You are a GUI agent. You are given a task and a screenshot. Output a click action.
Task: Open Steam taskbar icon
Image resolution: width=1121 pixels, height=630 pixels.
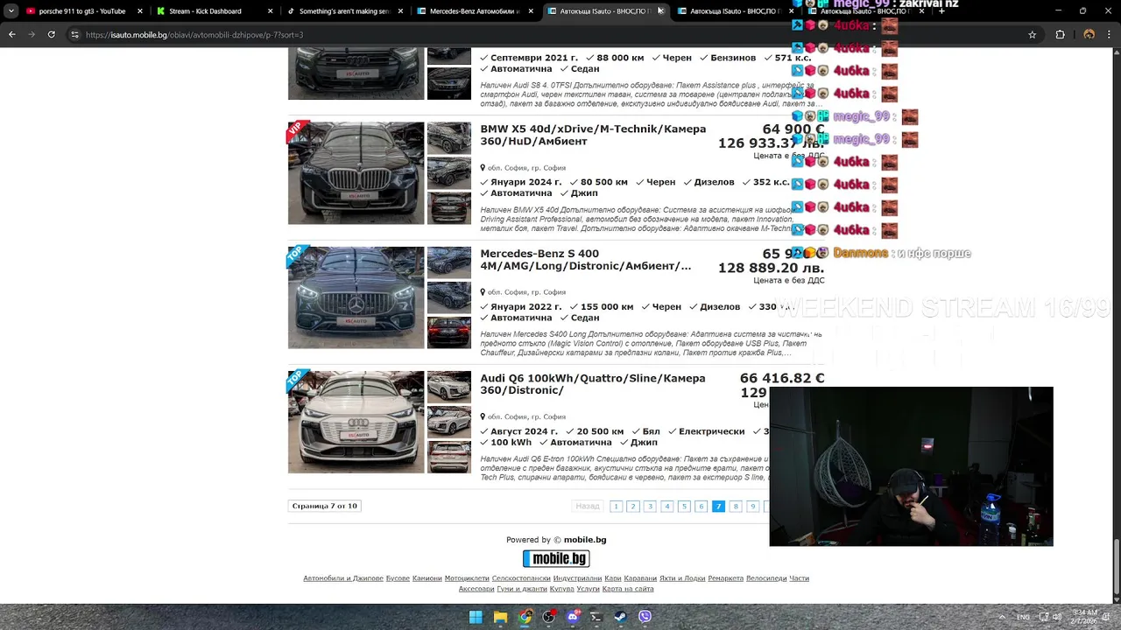pyautogui.click(x=621, y=617)
